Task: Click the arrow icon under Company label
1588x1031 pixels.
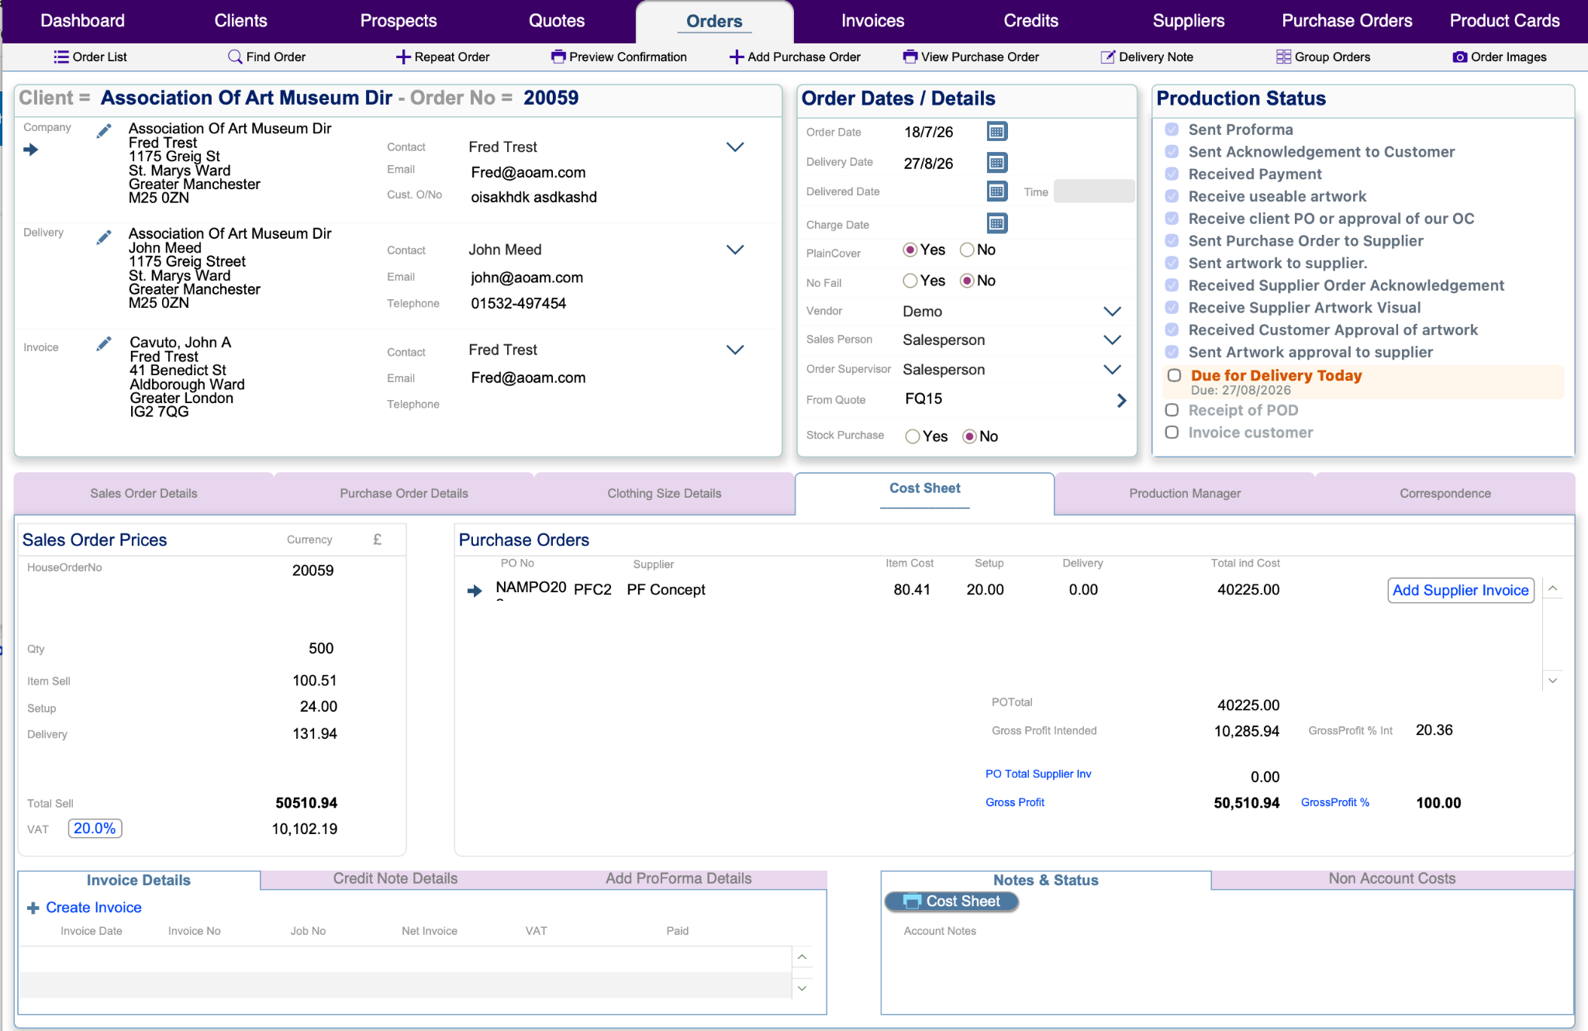Action: tap(31, 150)
